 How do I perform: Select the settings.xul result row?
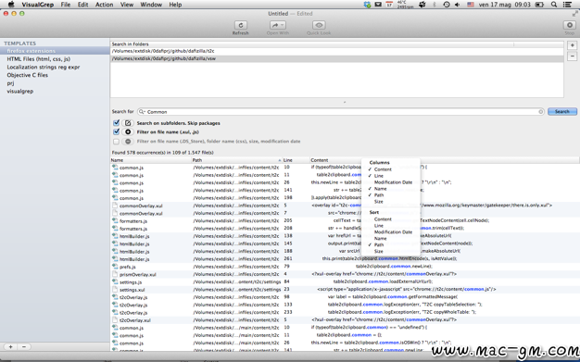point(345,290)
